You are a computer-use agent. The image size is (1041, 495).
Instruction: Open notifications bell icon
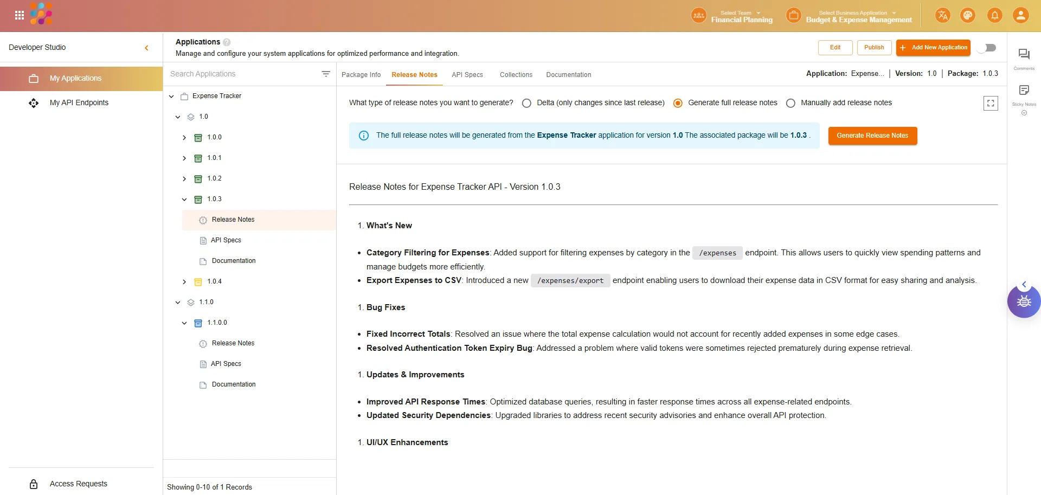[994, 15]
